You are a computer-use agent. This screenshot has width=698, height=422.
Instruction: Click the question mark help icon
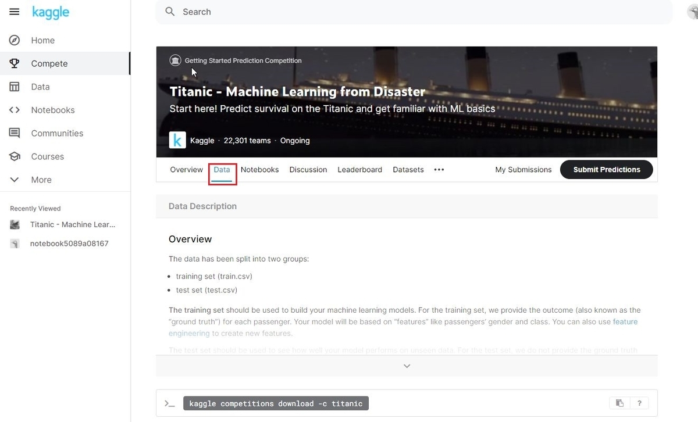point(639,403)
